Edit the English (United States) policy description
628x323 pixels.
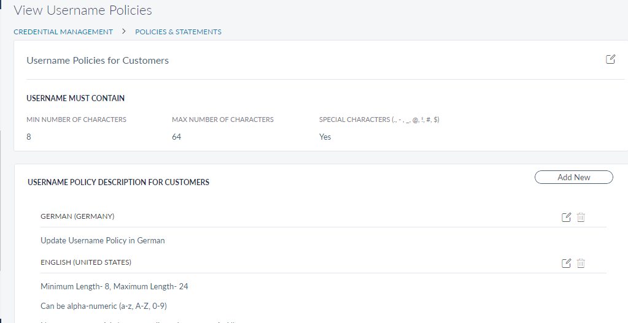pos(566,263)
